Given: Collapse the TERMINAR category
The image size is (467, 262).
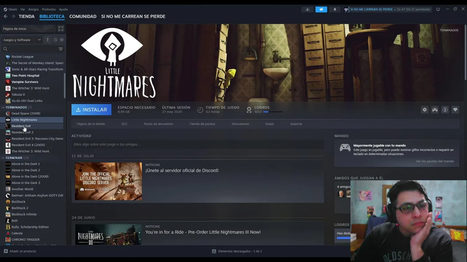Looking at the screenshot, I should point(3,158).
